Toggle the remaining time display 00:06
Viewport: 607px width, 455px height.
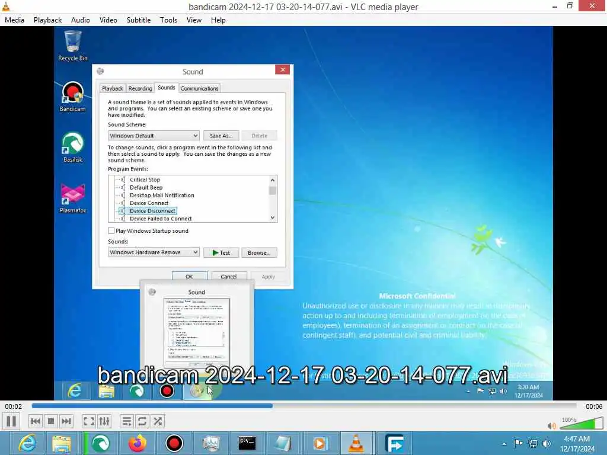click(594, 406)
